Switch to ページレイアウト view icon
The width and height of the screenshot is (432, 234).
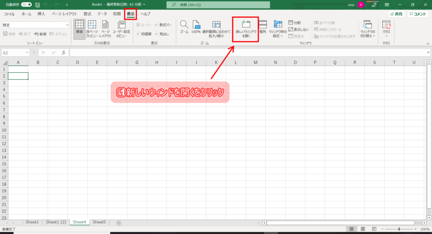tap(105, 29)
